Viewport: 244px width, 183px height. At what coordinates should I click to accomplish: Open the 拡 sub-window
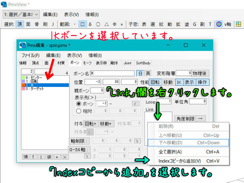point(178,24)
